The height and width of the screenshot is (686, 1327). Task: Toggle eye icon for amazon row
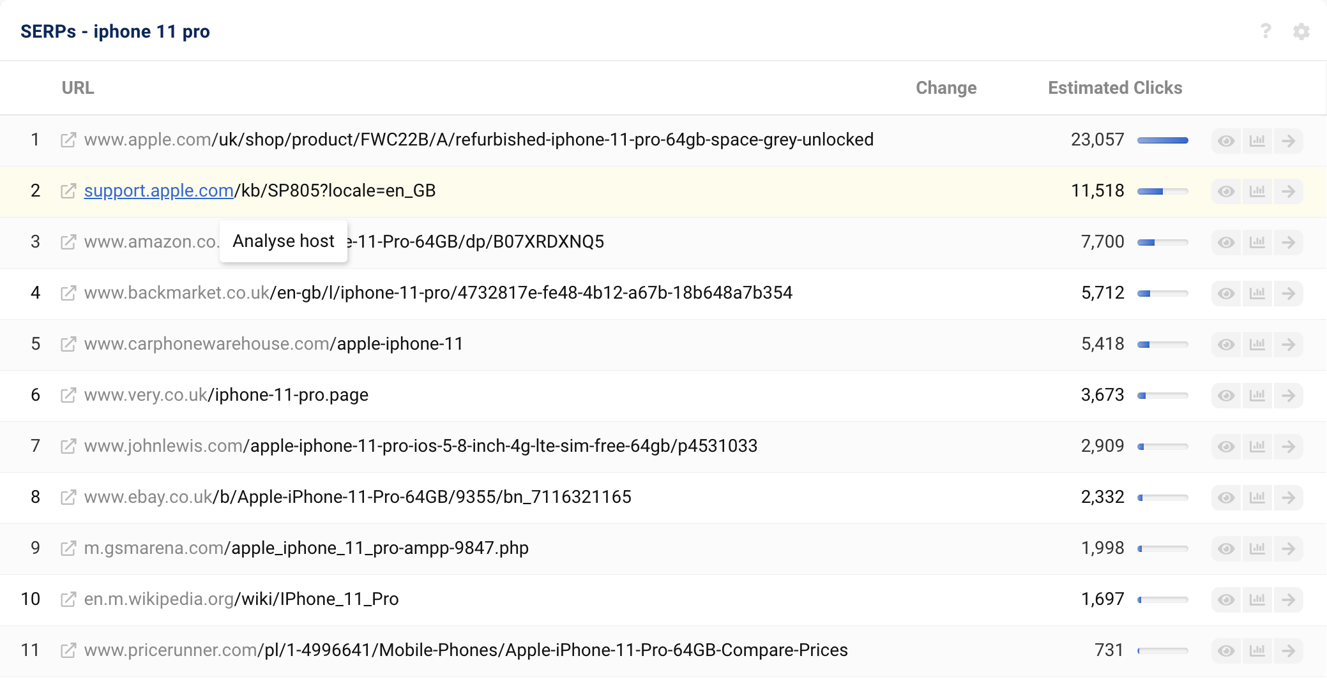(1226, 242)
